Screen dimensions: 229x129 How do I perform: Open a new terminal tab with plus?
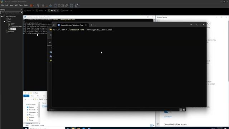coord(92,25)
